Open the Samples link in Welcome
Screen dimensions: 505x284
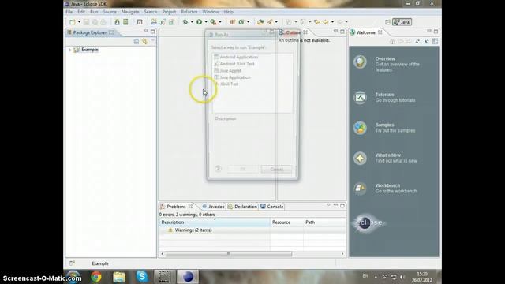(384, 125)
